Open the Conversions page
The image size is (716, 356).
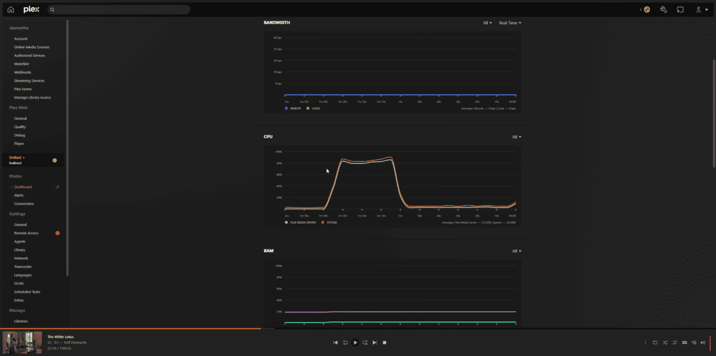pyautogui.click(x=25, y=203)
